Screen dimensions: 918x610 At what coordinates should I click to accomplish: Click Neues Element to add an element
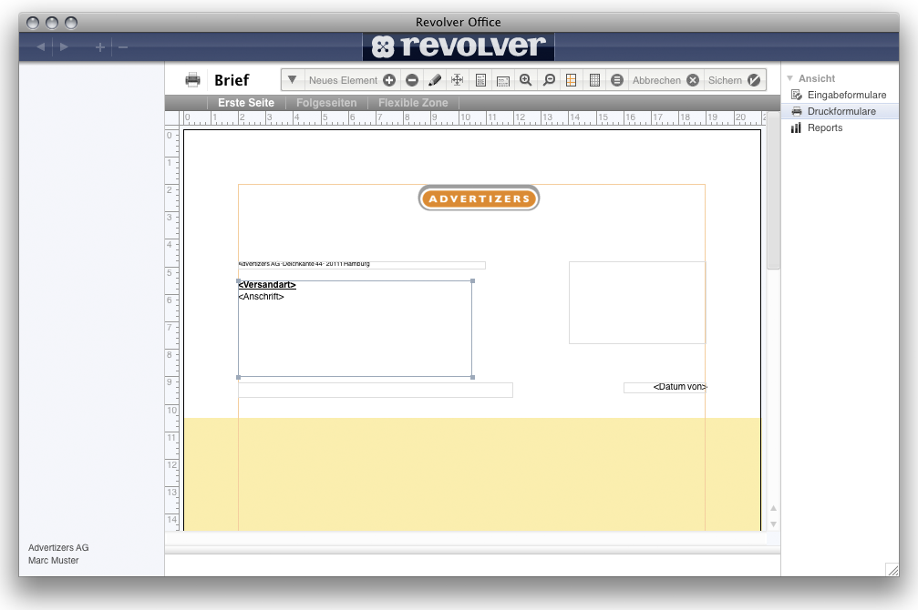(x=352, y=80)
